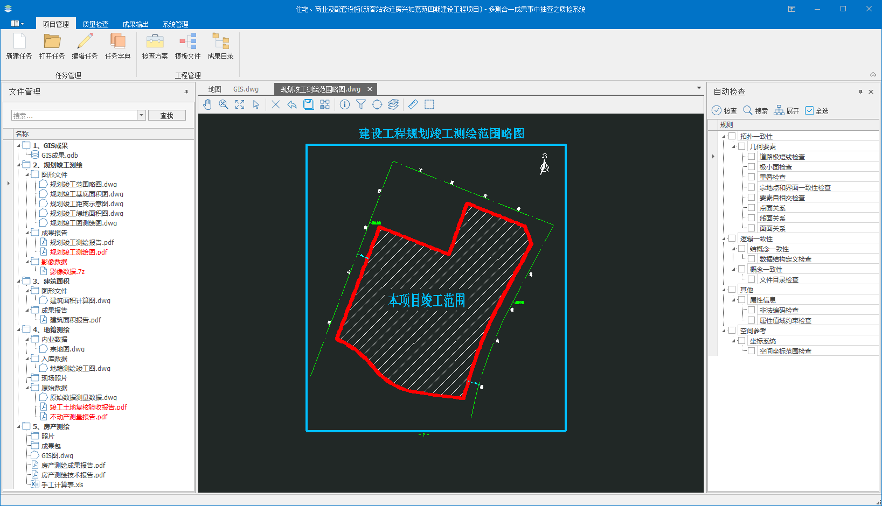Click the full extent arrows icon
The width and height of the screenshot is (882, 506).
240,104
